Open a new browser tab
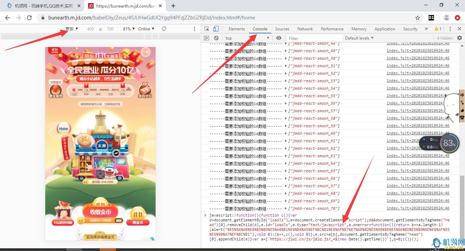Viewport: 465px width, 251px height. 173,6
